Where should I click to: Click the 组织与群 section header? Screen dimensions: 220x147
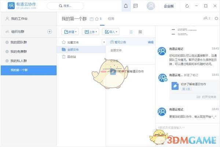pos(18,32)
